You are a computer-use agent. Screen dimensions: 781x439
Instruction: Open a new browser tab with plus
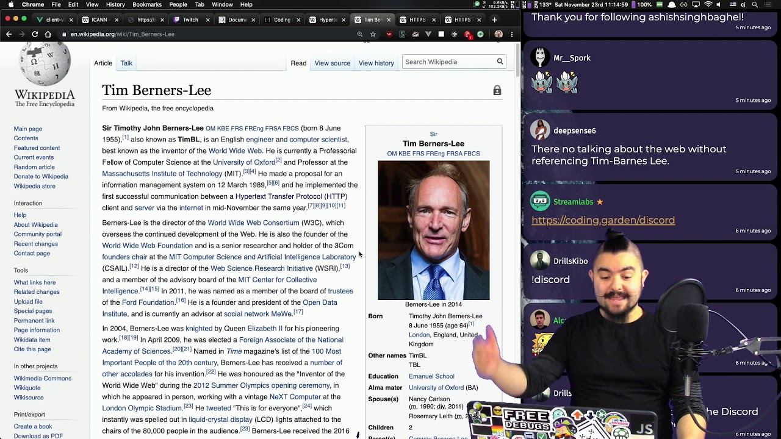(494, 20)
